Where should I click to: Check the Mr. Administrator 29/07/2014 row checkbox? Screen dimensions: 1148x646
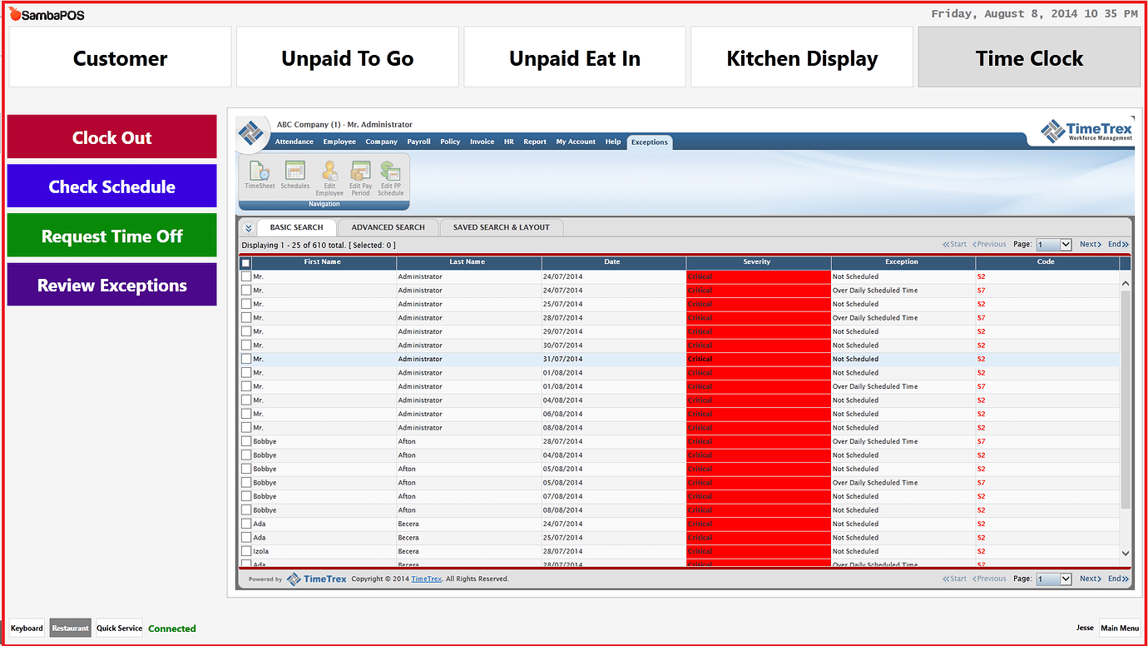(245, 331)
